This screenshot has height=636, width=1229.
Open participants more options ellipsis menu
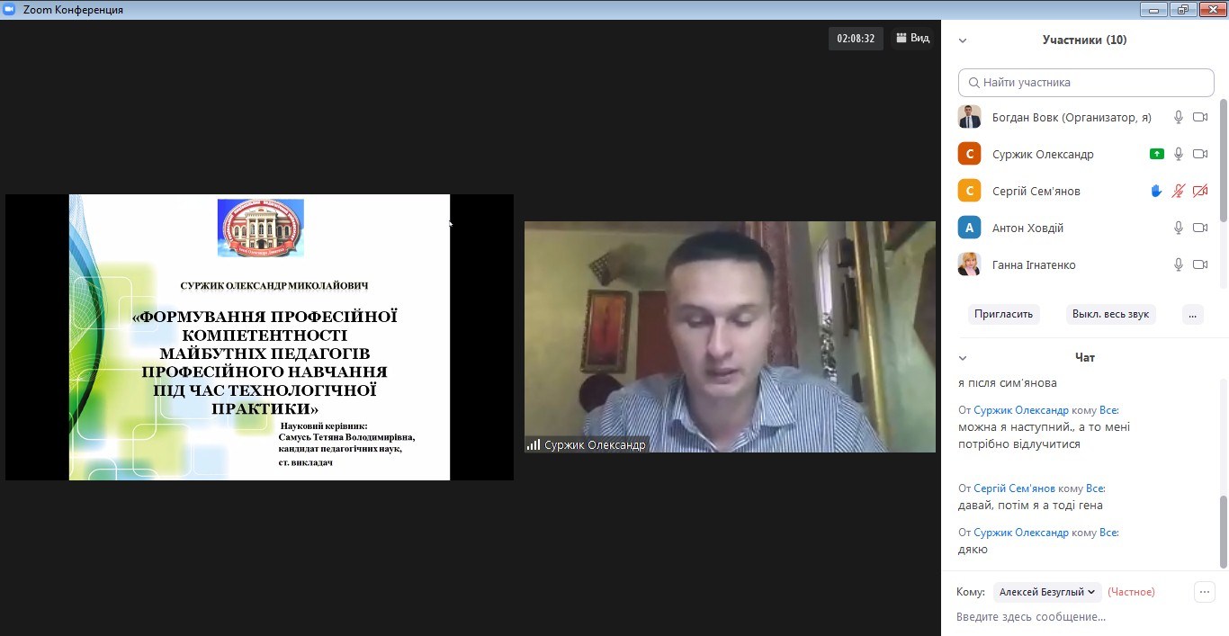coord(1193,315)
